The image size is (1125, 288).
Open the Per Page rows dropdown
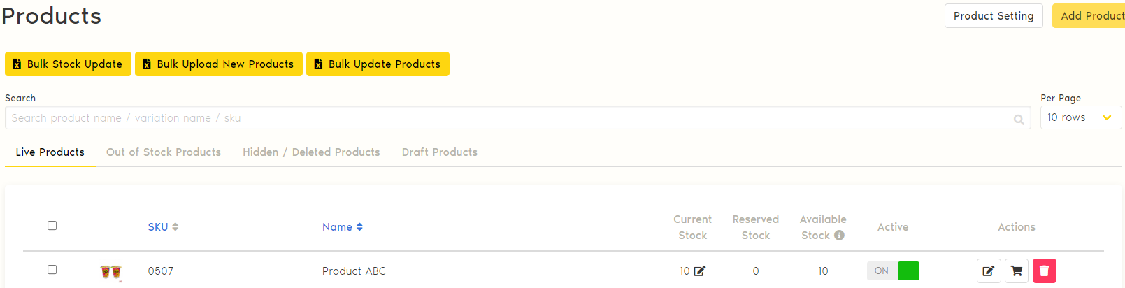click(1080, 117)
